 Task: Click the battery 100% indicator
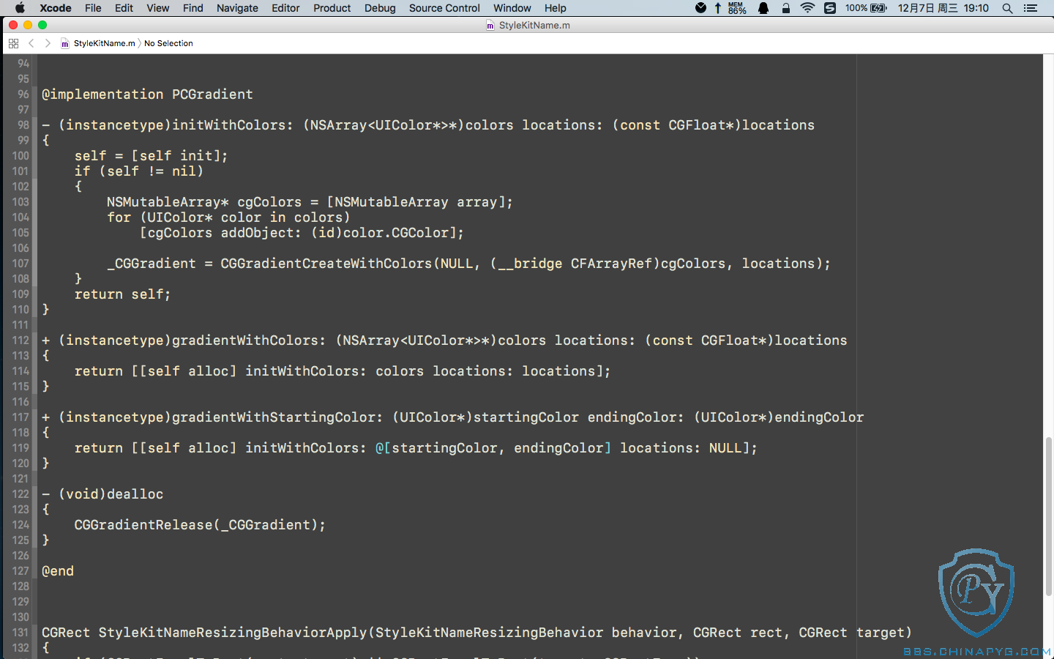tap(866, 8)
